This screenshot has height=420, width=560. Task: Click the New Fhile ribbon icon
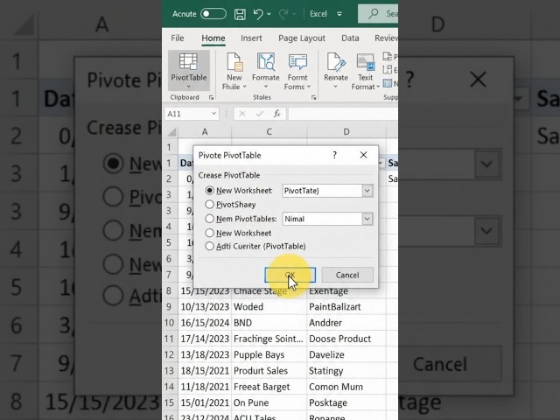234,62
